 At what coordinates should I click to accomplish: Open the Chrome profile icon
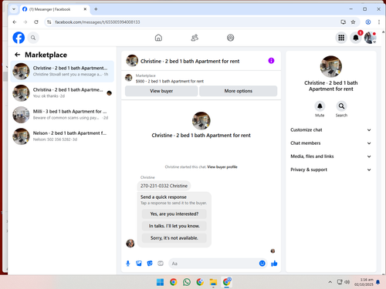click(x=368, y=22)
